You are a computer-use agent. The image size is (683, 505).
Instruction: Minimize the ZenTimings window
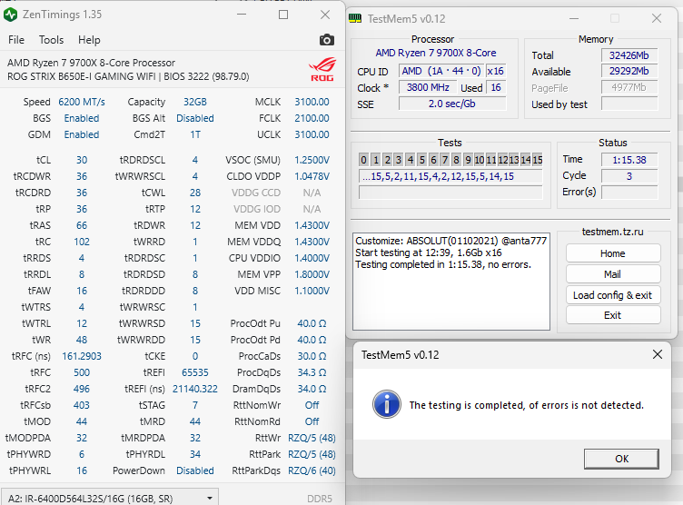click(x=241, y=15)
